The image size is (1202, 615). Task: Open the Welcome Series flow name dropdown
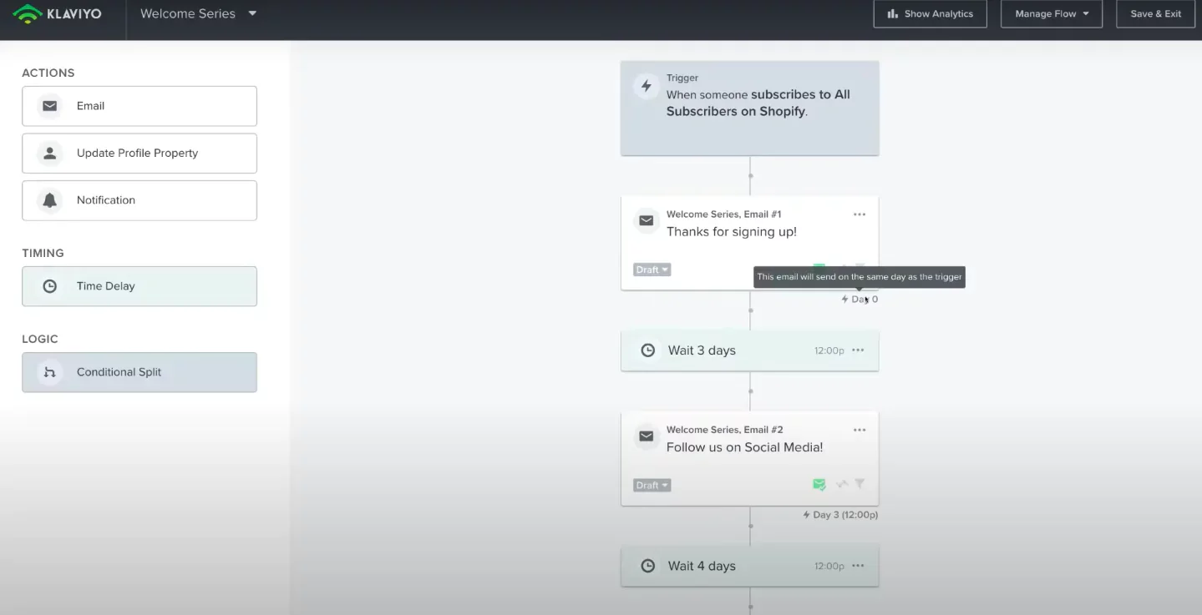(x=199, y=13)
